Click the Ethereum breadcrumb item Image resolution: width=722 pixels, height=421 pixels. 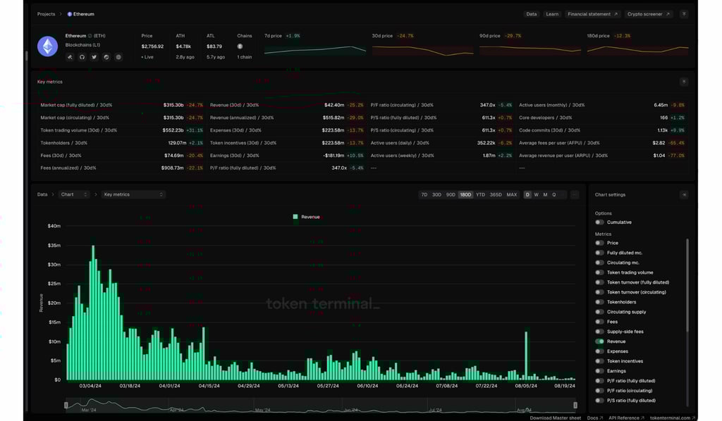coord(81,14)
